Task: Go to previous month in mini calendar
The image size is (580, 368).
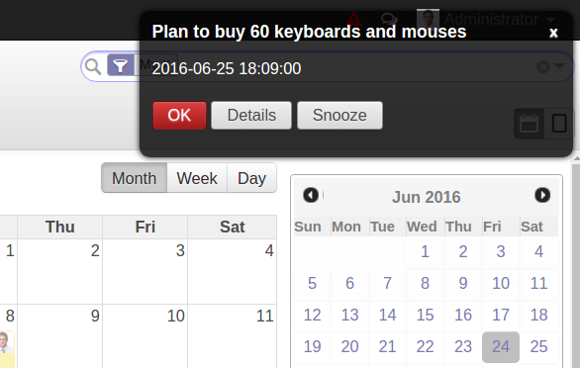Action: pyautogui.click(x=311, y=195)
